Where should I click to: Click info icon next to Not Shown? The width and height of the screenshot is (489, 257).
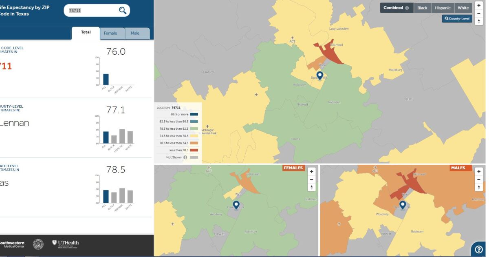point(185,157)
